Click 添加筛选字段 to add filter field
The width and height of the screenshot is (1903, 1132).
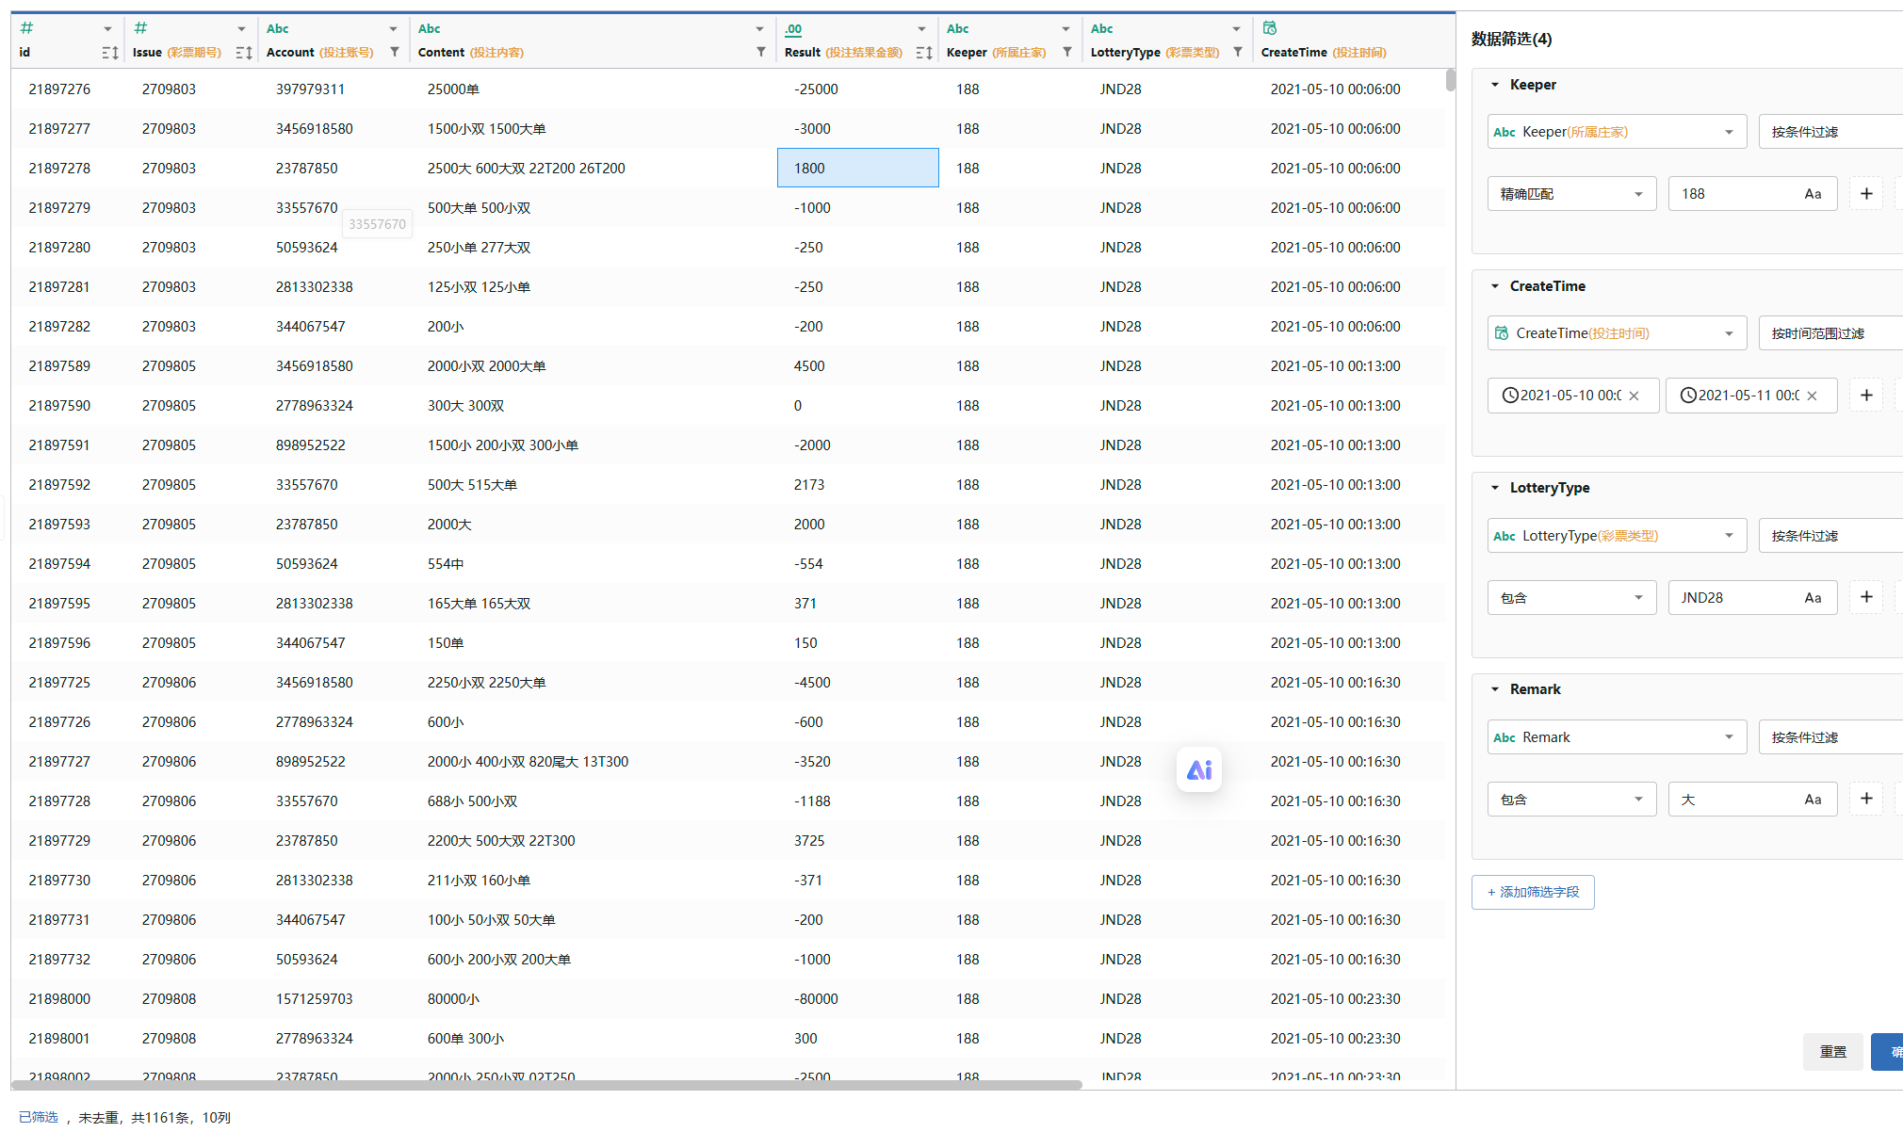pyautogui.click(x=1533, y=892)
